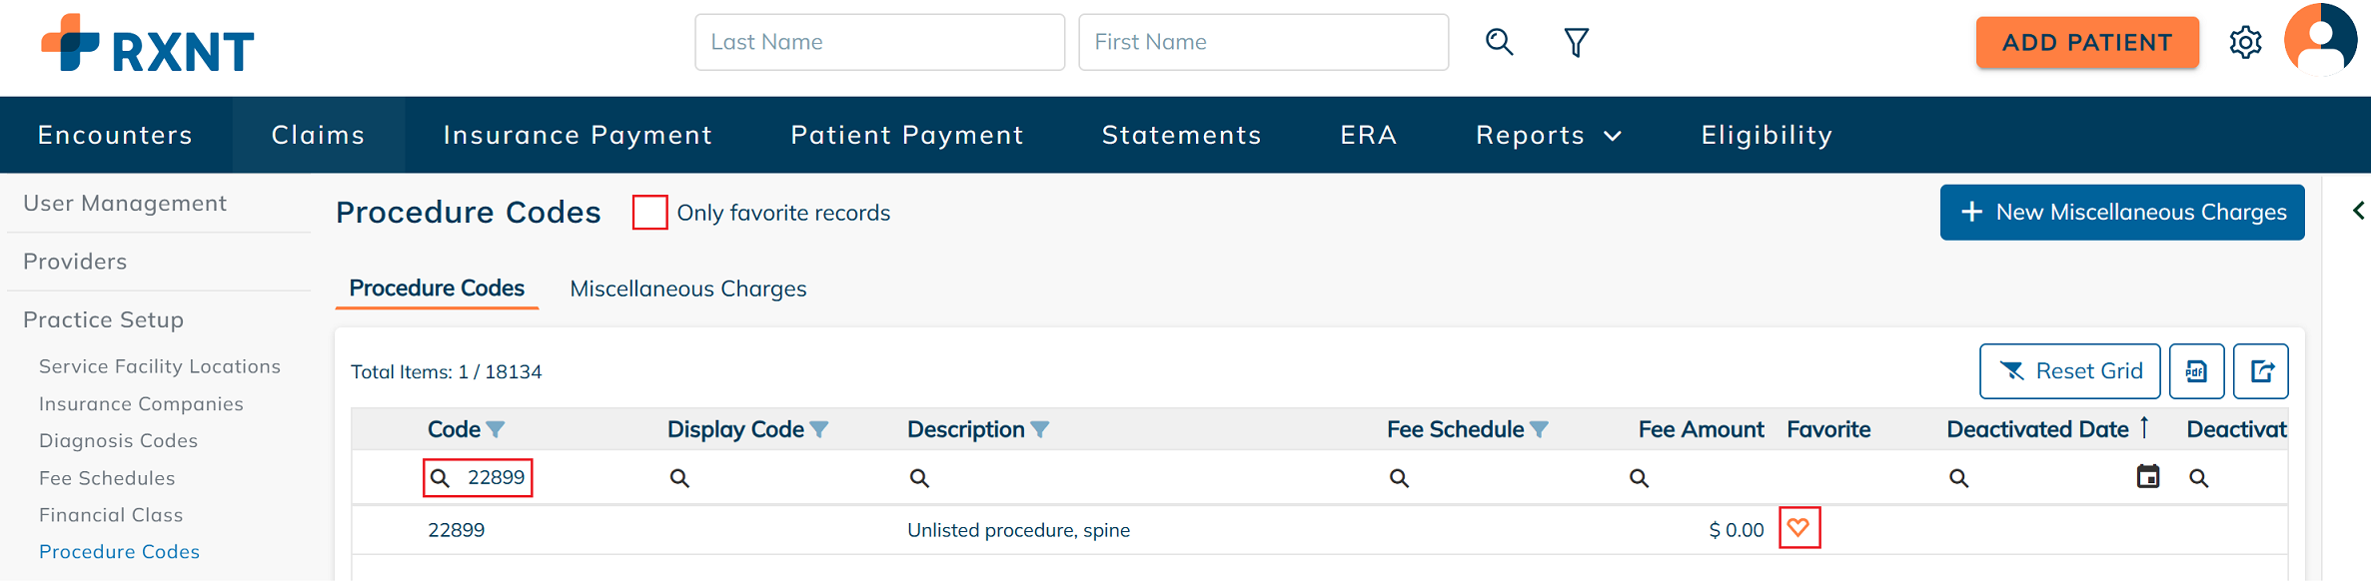Click New Miscellaneous Charges button
This screenshot has width=2371, height=584.
tap(2122, 212)
